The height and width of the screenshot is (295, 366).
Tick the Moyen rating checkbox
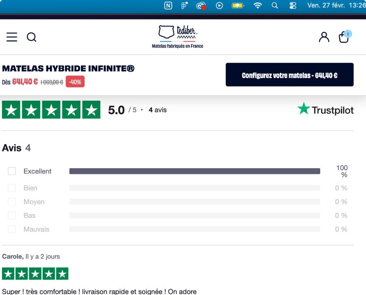[x=12, y=202]
